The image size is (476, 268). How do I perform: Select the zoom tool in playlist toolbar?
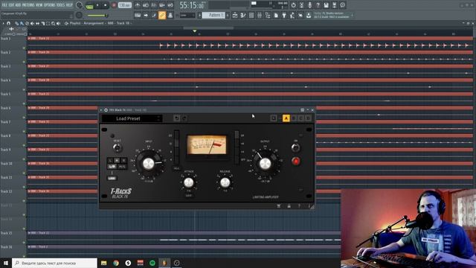tap(53, 23)
